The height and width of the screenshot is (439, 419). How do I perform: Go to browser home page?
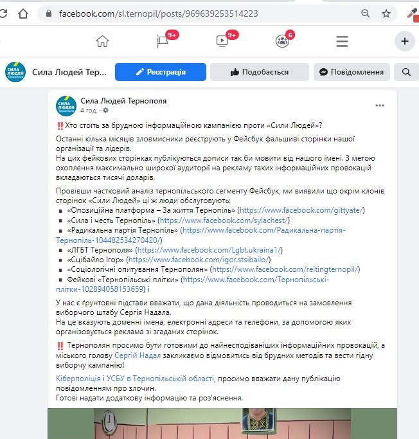pos(23,13)
